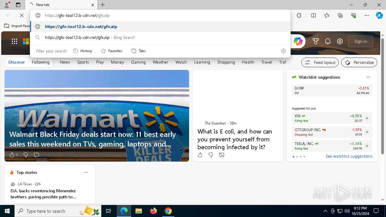Open Top stories more options
Viewport: 386px width, 217px height.
pos(86,172)
